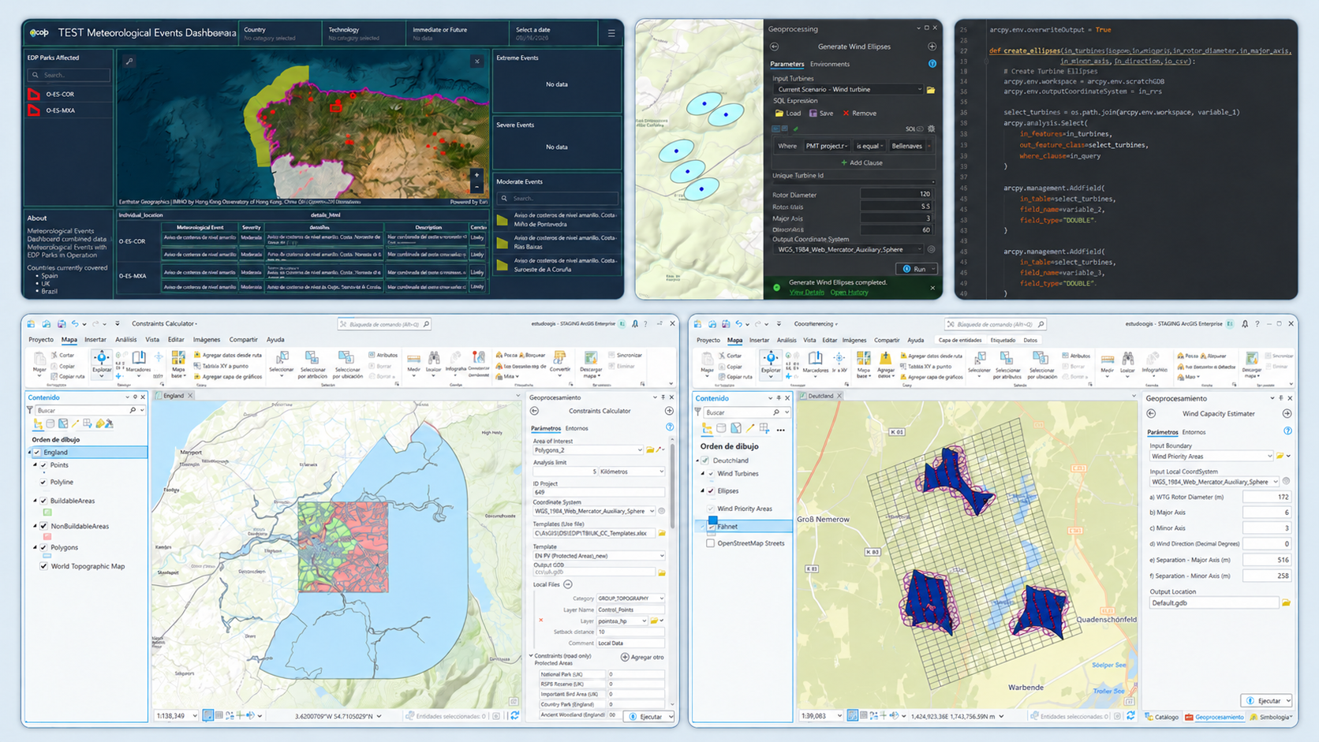The image size is (1319, 742).
Task: Open Capa de entidades tab in Deutschland window
Action: click(960, 341)
